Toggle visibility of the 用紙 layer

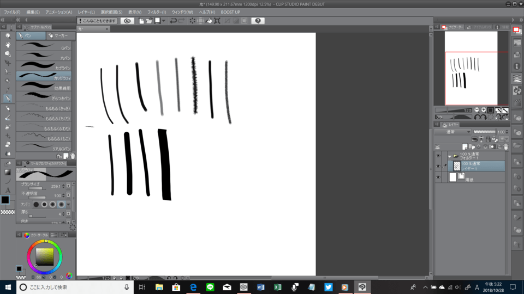click(438, 177)
